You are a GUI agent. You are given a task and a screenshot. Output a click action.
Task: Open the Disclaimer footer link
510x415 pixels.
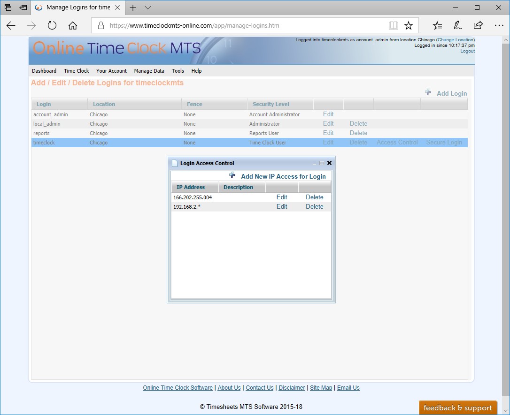point(292,388)
